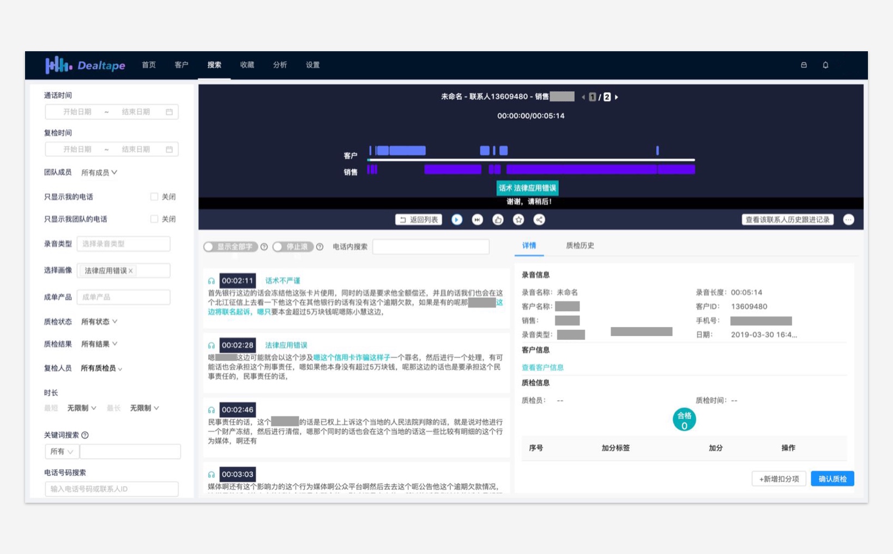Check the 只显示我团队的电话 checkbox
This screenshot has width=893, height=554.
click(x=154, y=219)
